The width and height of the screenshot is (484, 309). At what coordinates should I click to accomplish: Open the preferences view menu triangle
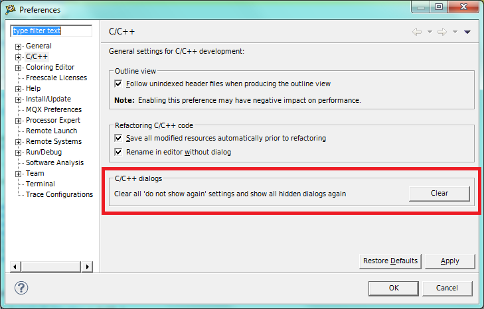(467, 32)
